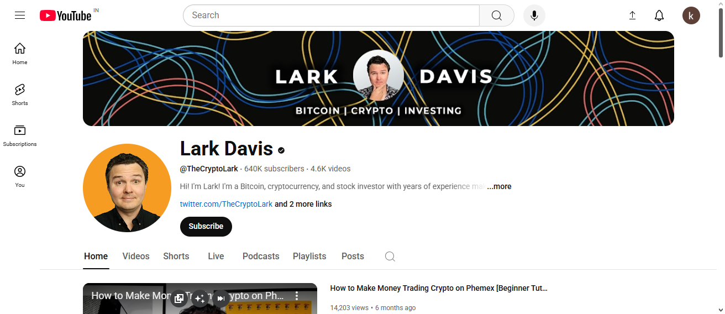Open twitter.com/TheCryptoLark link

pos(226,204)
